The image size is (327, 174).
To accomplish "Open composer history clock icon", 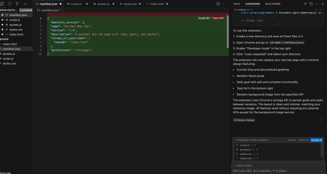I will click(311, 4).
